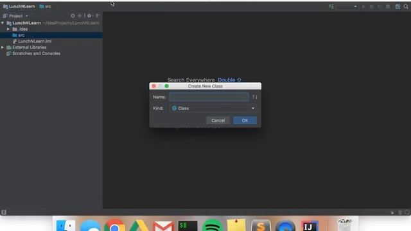Click the LunchNLearn project root row
411x231 pixels.
(51, 23)
